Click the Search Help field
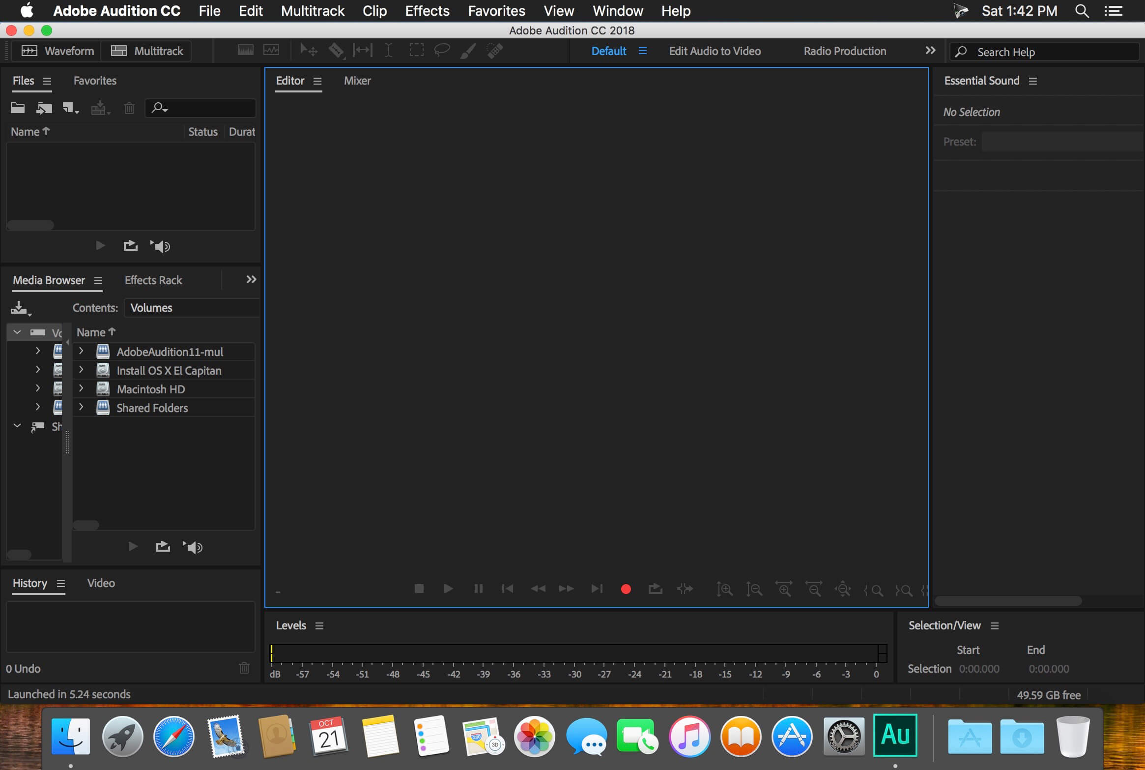The image size is (1145, 770). pyautogui.click(x=1045, y=52)
